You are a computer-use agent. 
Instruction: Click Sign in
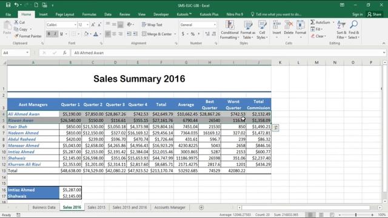click(357, 15)
